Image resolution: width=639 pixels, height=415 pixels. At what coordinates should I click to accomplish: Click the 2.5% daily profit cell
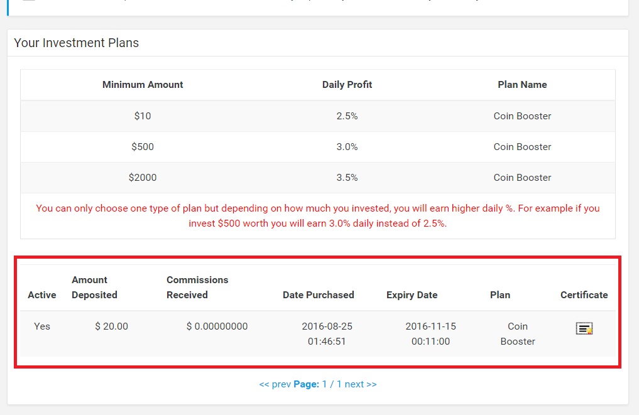[x=347, y=116]
